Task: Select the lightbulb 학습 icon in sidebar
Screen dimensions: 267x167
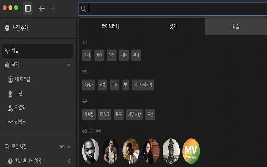Action: [7, 50]
